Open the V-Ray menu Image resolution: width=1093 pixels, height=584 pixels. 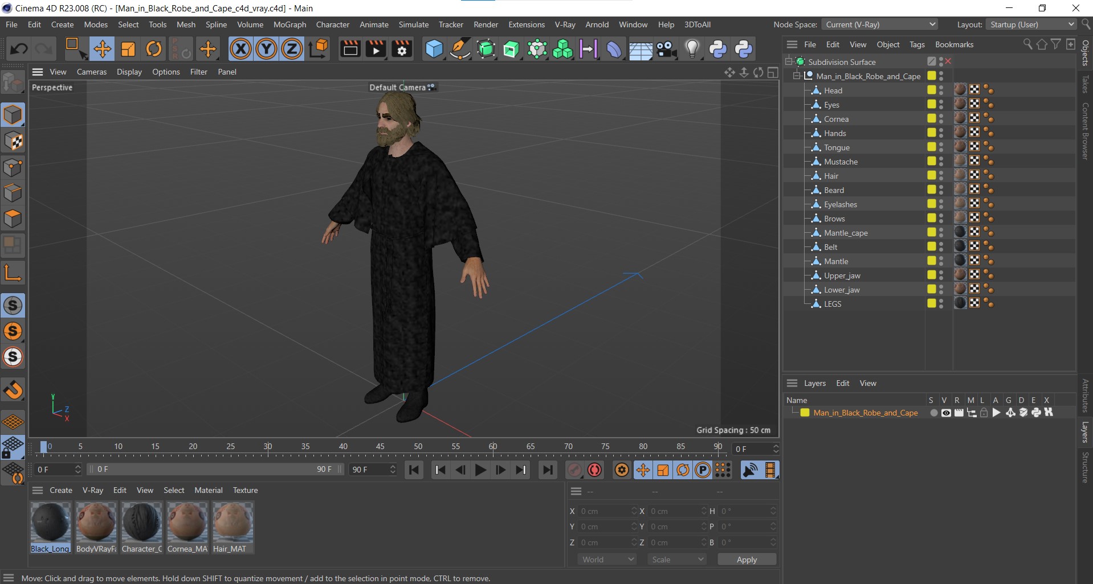(565, 24)
